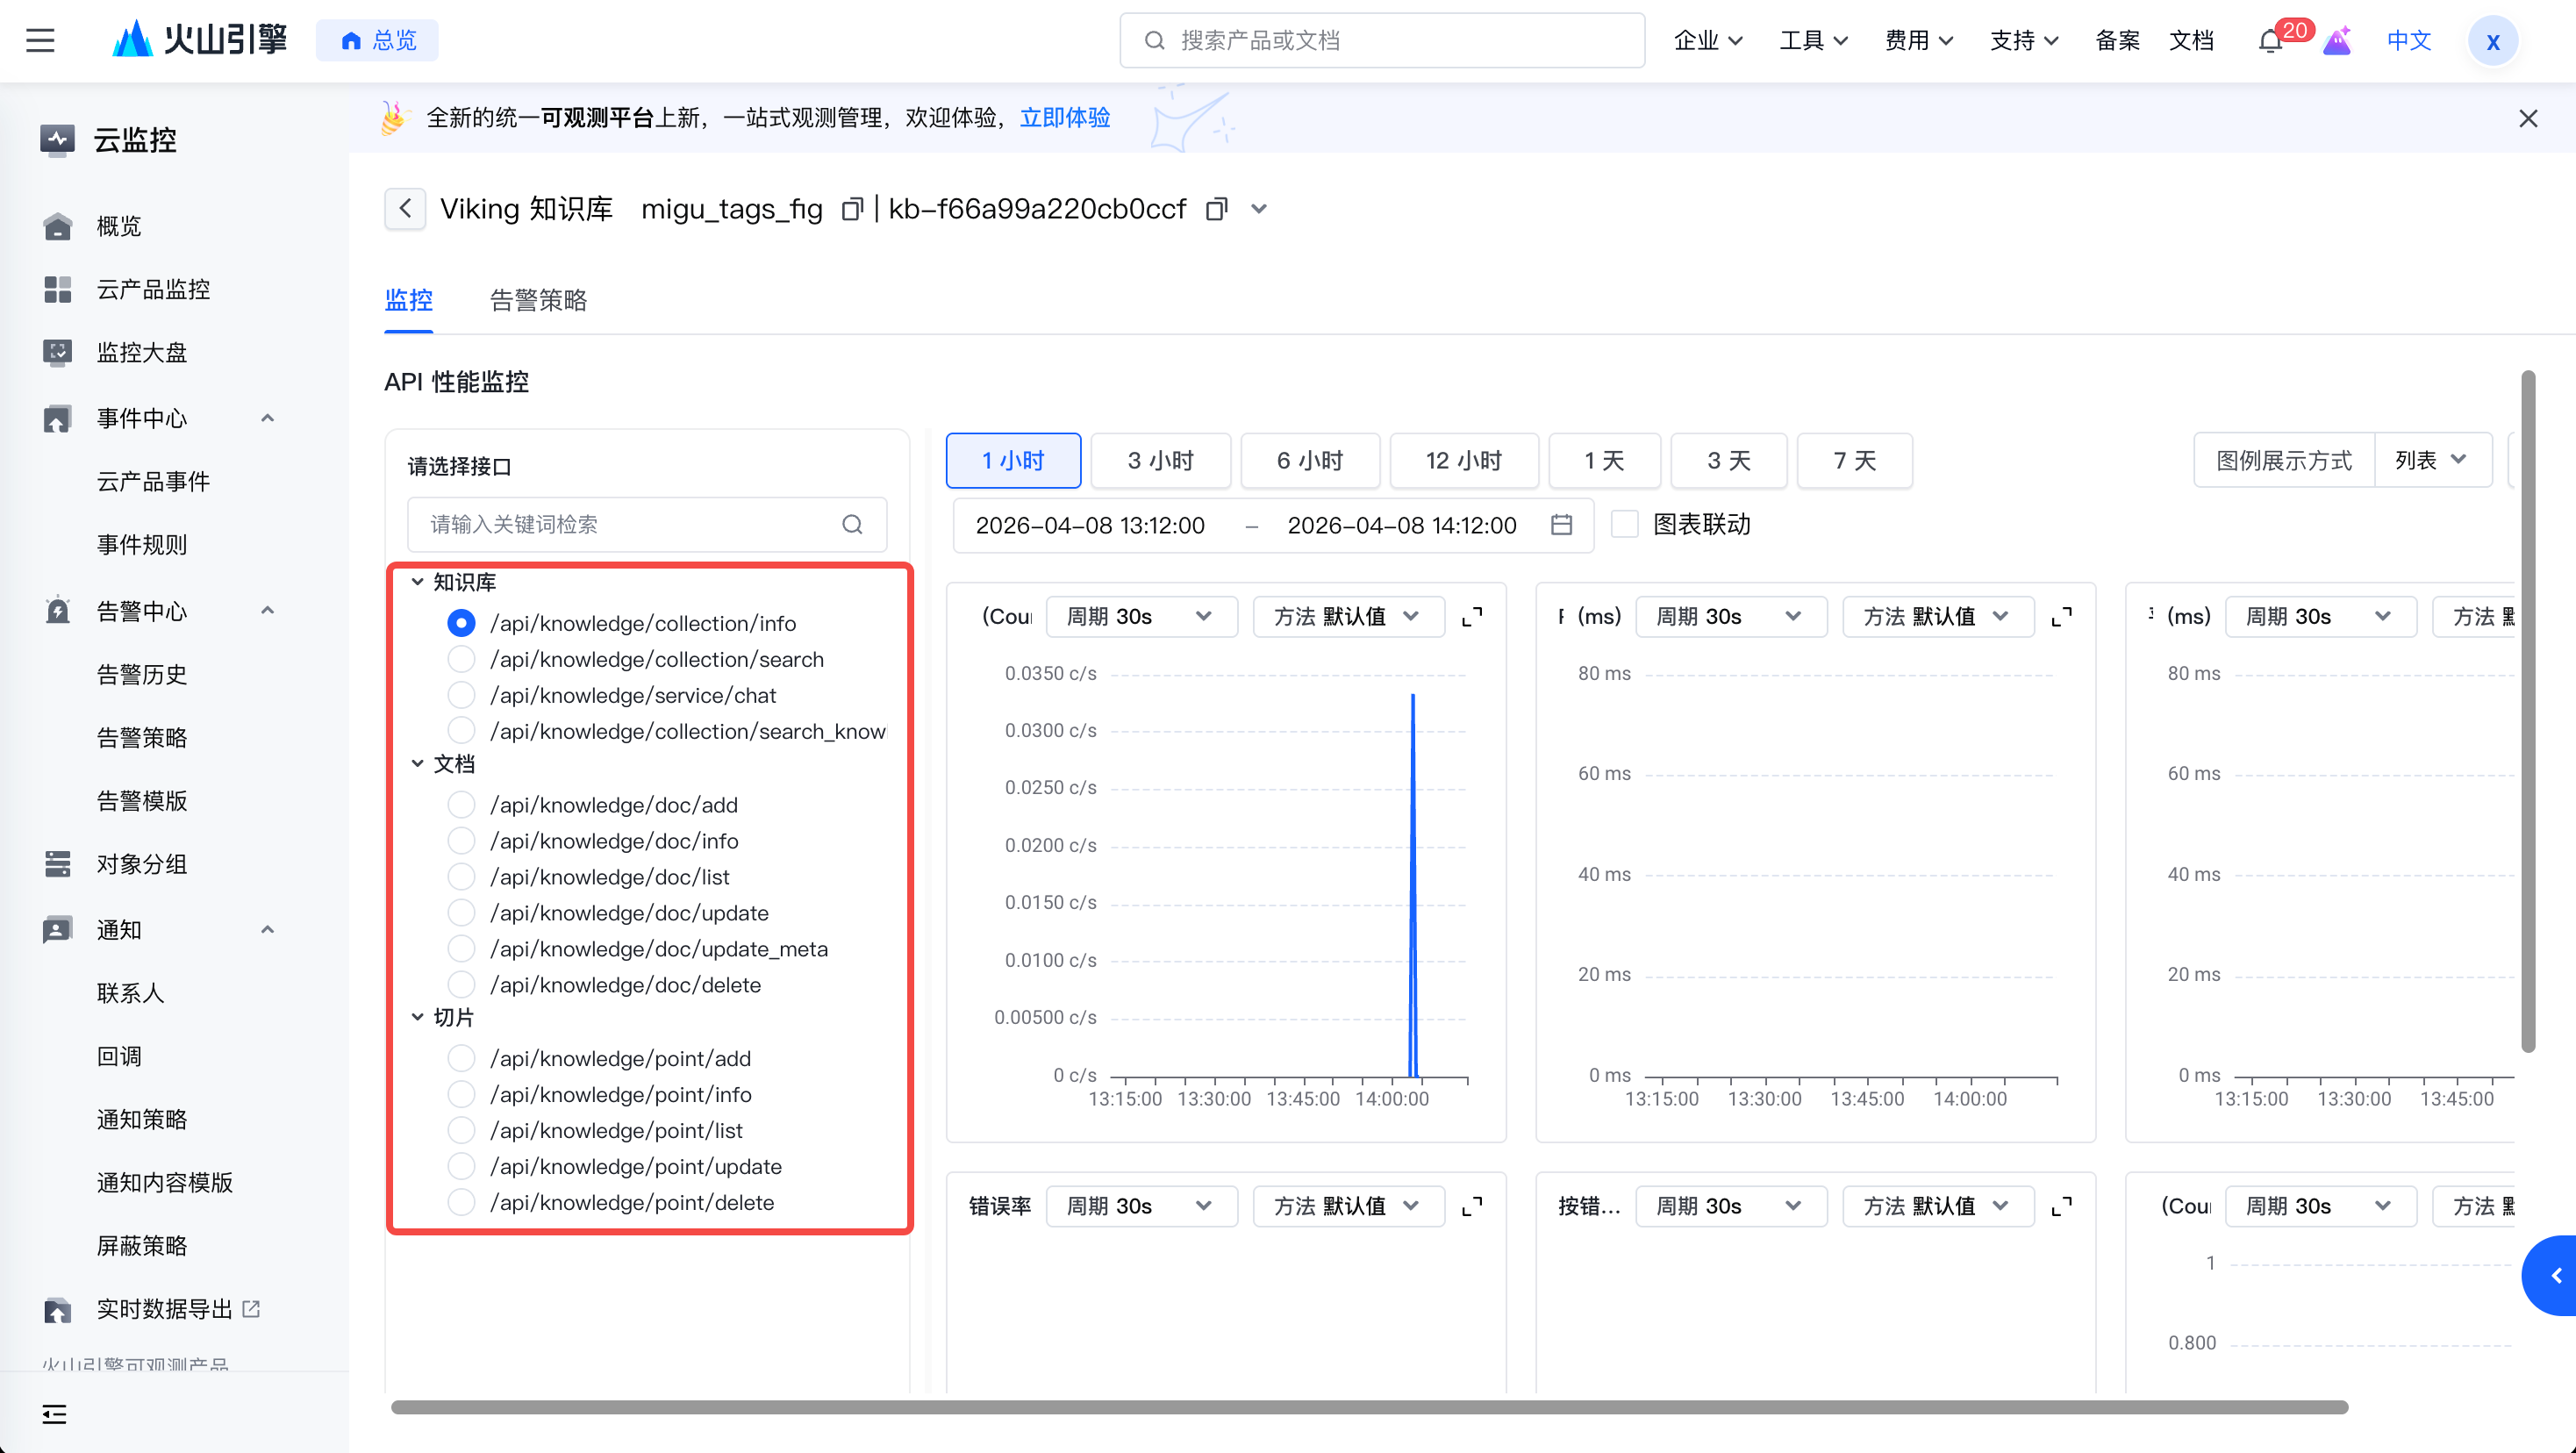Enable the 图表联动 checkbox
The height and width of the screenshot is (1453, 2576).
(x=1625, y=525)
